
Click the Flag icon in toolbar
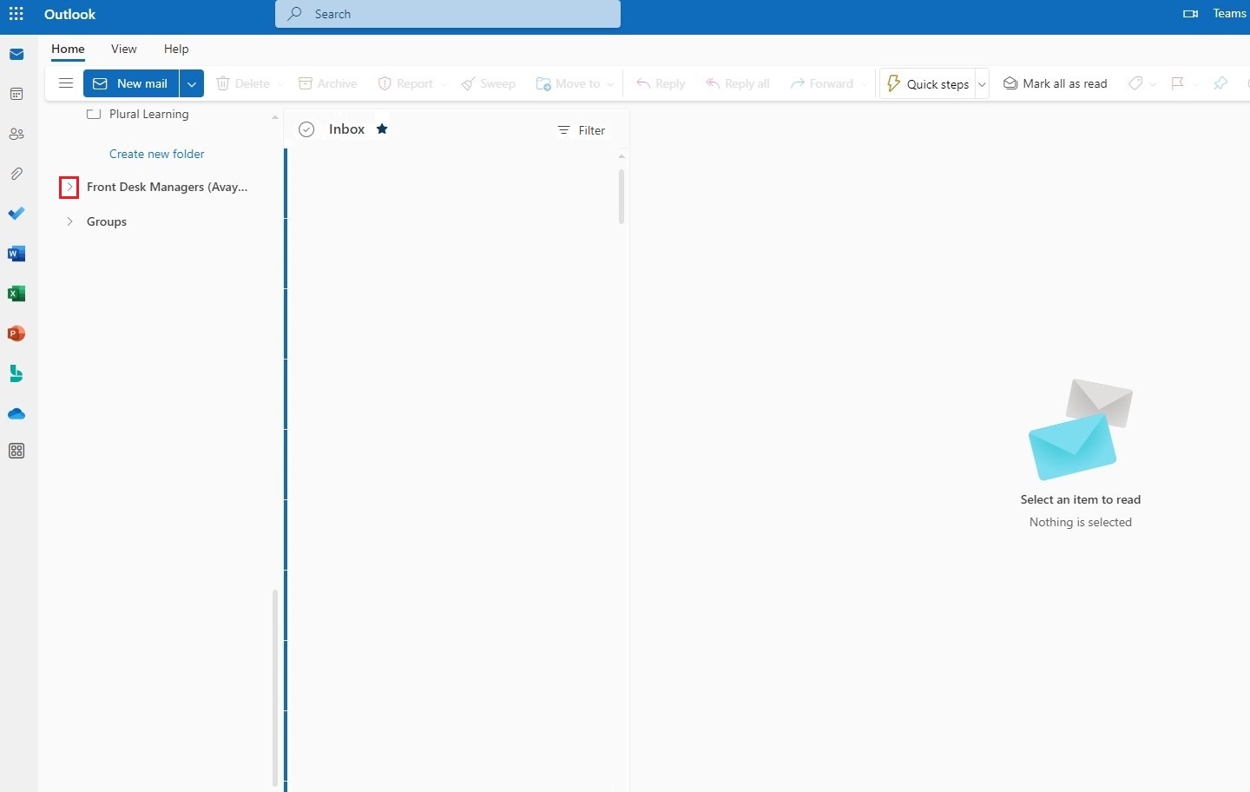[1177, 83]
